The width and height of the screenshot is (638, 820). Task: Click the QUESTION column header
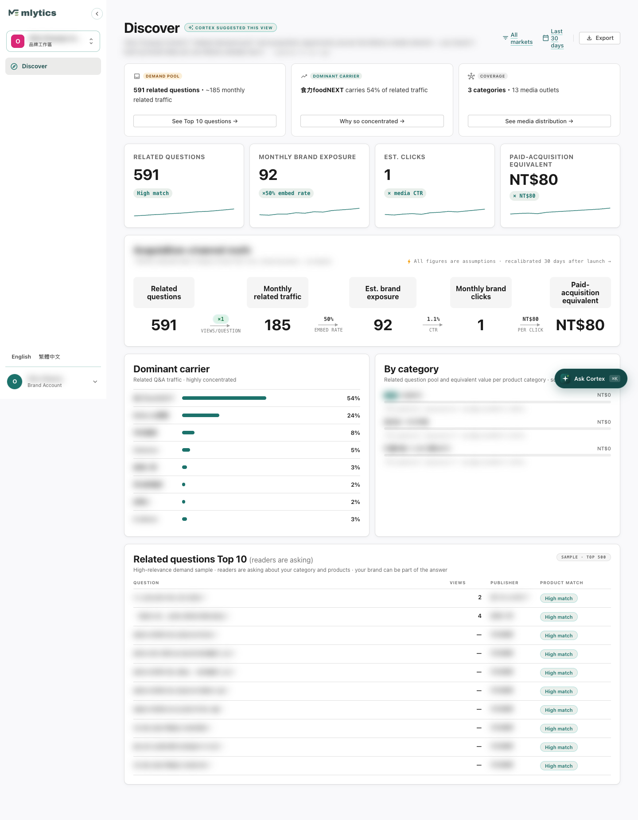coord(146,583)
